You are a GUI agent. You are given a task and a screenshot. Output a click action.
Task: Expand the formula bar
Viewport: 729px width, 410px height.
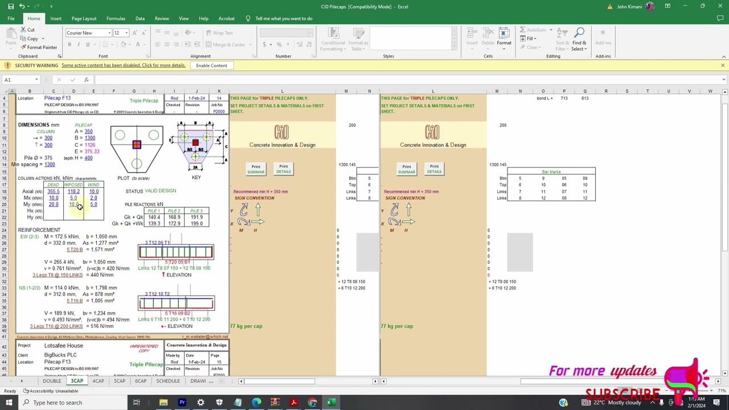point(723,80)
